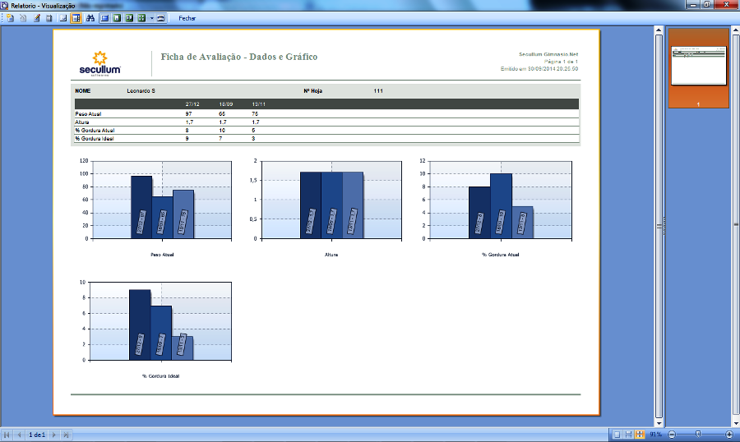The image size is (740, 442).
Task: Toggle the highlighted thumbnails panel button
Action: point(76,17)
